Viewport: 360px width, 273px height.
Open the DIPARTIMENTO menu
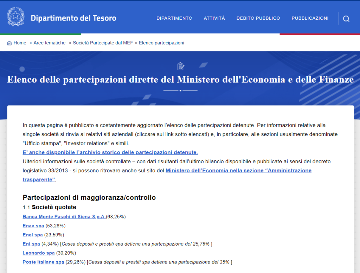click(x=174, y=18)
